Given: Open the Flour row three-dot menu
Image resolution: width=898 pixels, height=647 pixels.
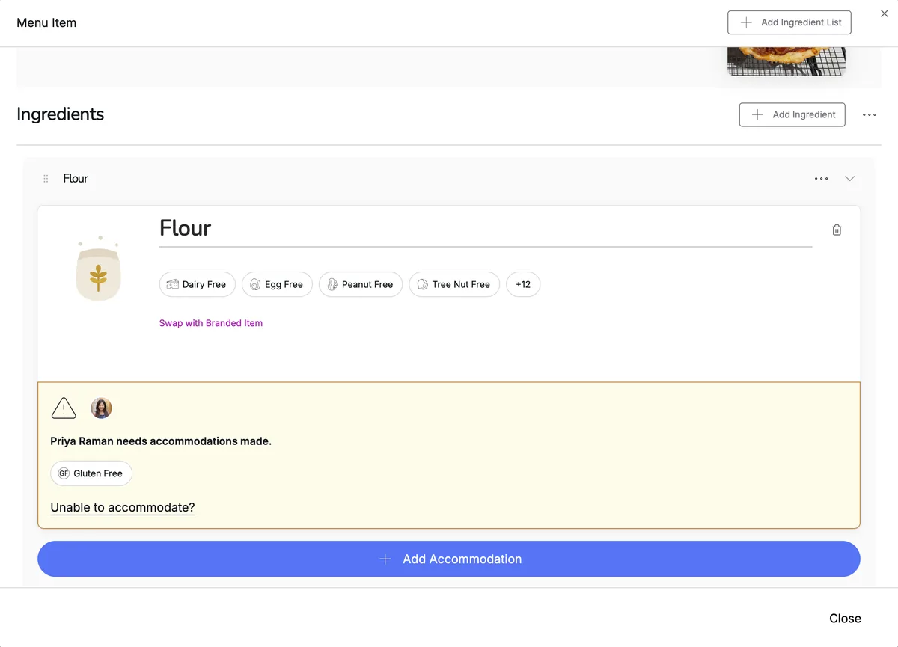Looking at the screenshot, I should 821,179.
